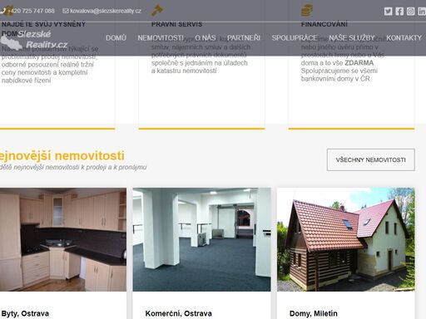The width and height of the screenshot is (426, 319).
Task: Open the Instagram social icon
Action: (x=411, y=11)
